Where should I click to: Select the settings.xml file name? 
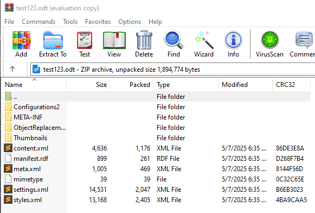point(31,190)
